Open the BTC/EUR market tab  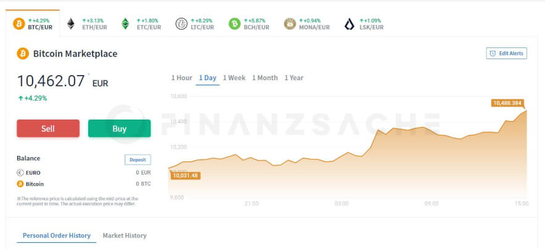click(33, 23)
